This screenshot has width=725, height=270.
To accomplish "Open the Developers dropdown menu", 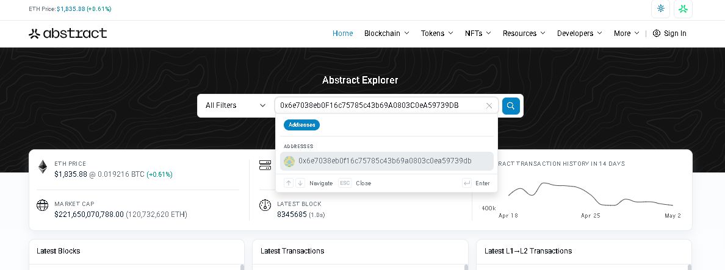I will [x=579, y=34].
